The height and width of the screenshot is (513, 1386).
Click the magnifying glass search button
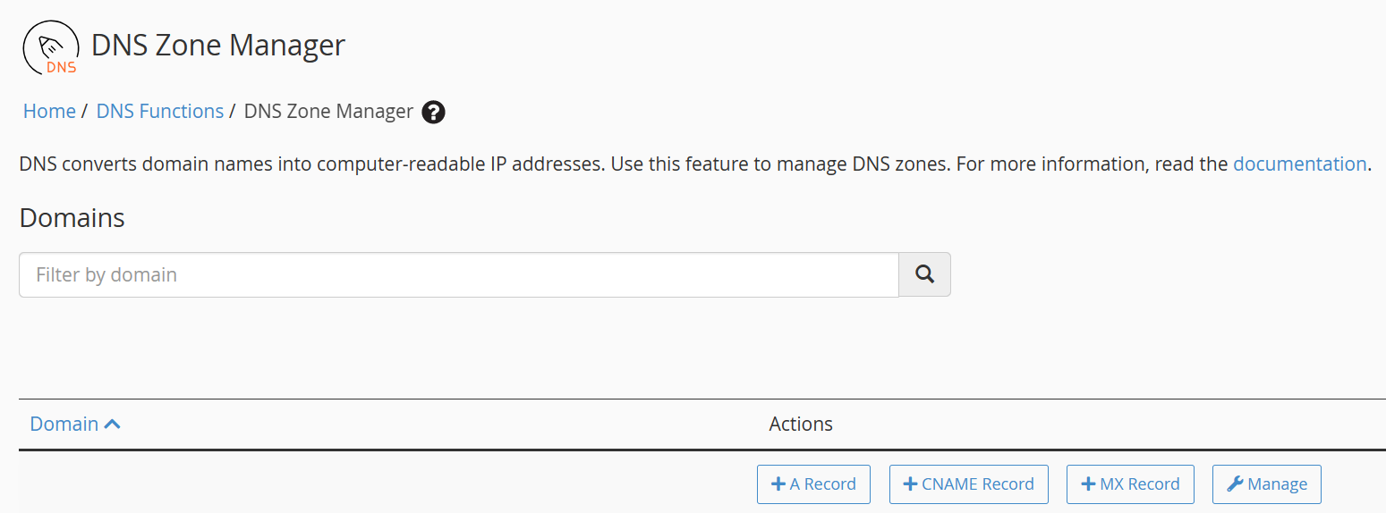pos(924,274)
